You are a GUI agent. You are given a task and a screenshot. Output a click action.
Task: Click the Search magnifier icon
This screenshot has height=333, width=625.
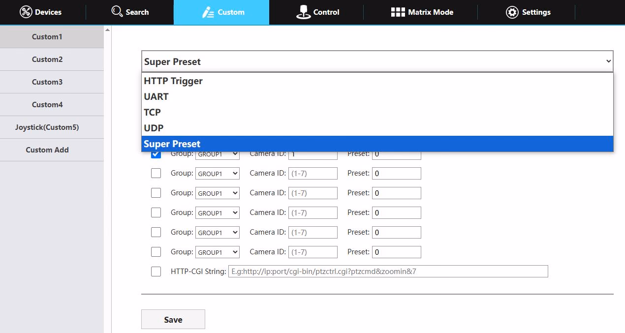(117, 11)
